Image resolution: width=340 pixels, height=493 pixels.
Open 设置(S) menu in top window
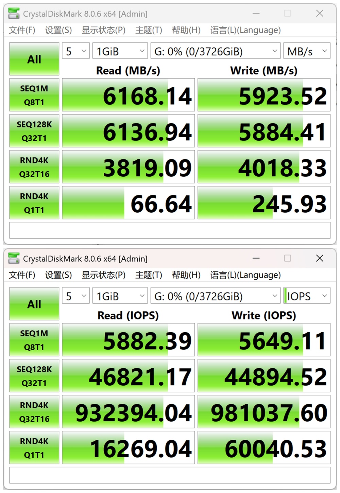pos(58,30)
